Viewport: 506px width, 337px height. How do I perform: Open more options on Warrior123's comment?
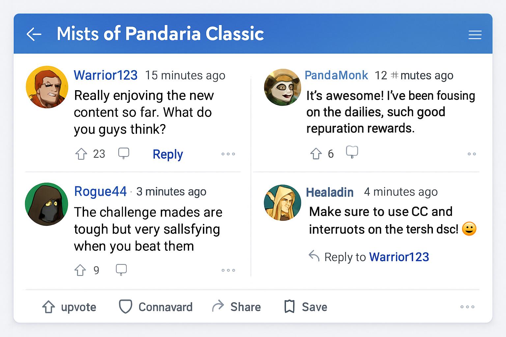pos(228,154)
